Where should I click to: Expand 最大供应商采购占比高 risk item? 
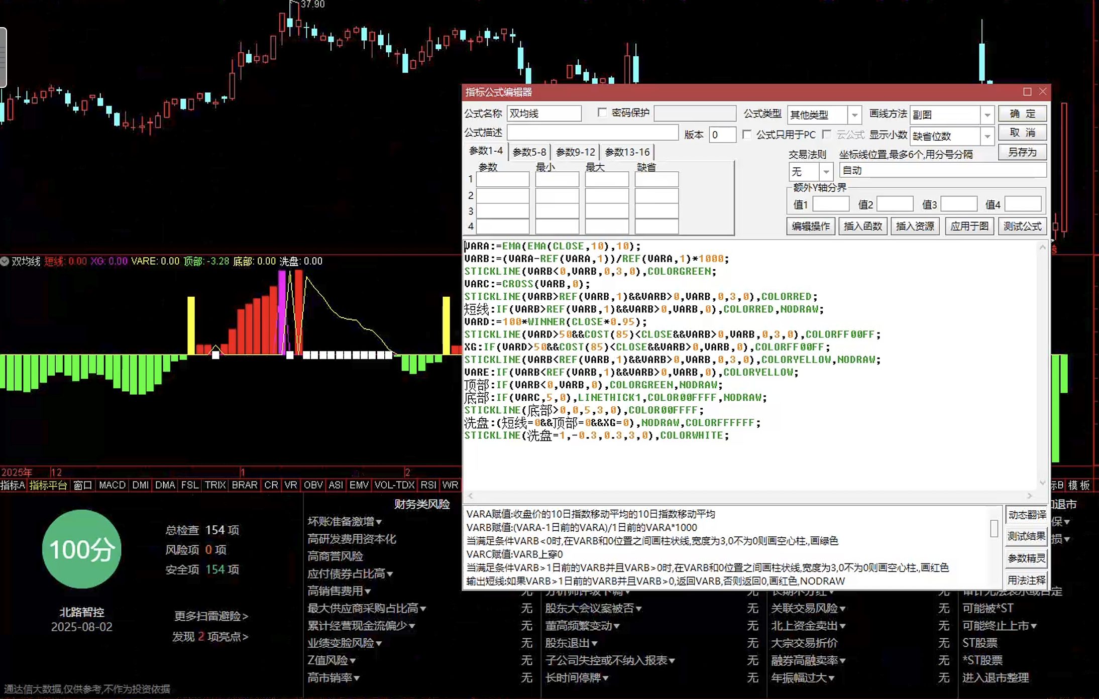367,608
